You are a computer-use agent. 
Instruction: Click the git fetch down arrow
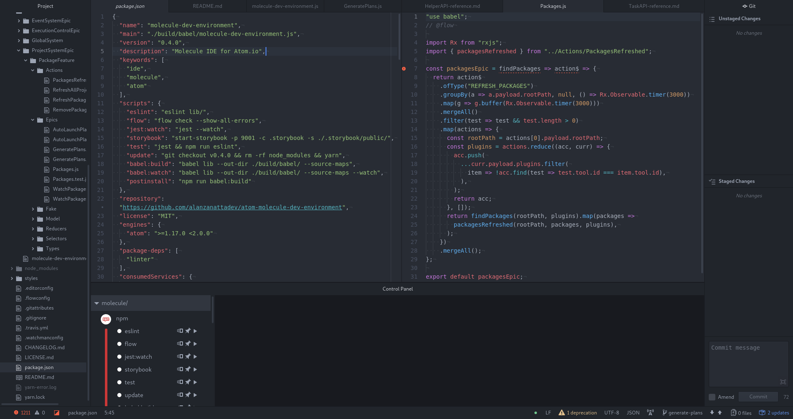(712, 412)
